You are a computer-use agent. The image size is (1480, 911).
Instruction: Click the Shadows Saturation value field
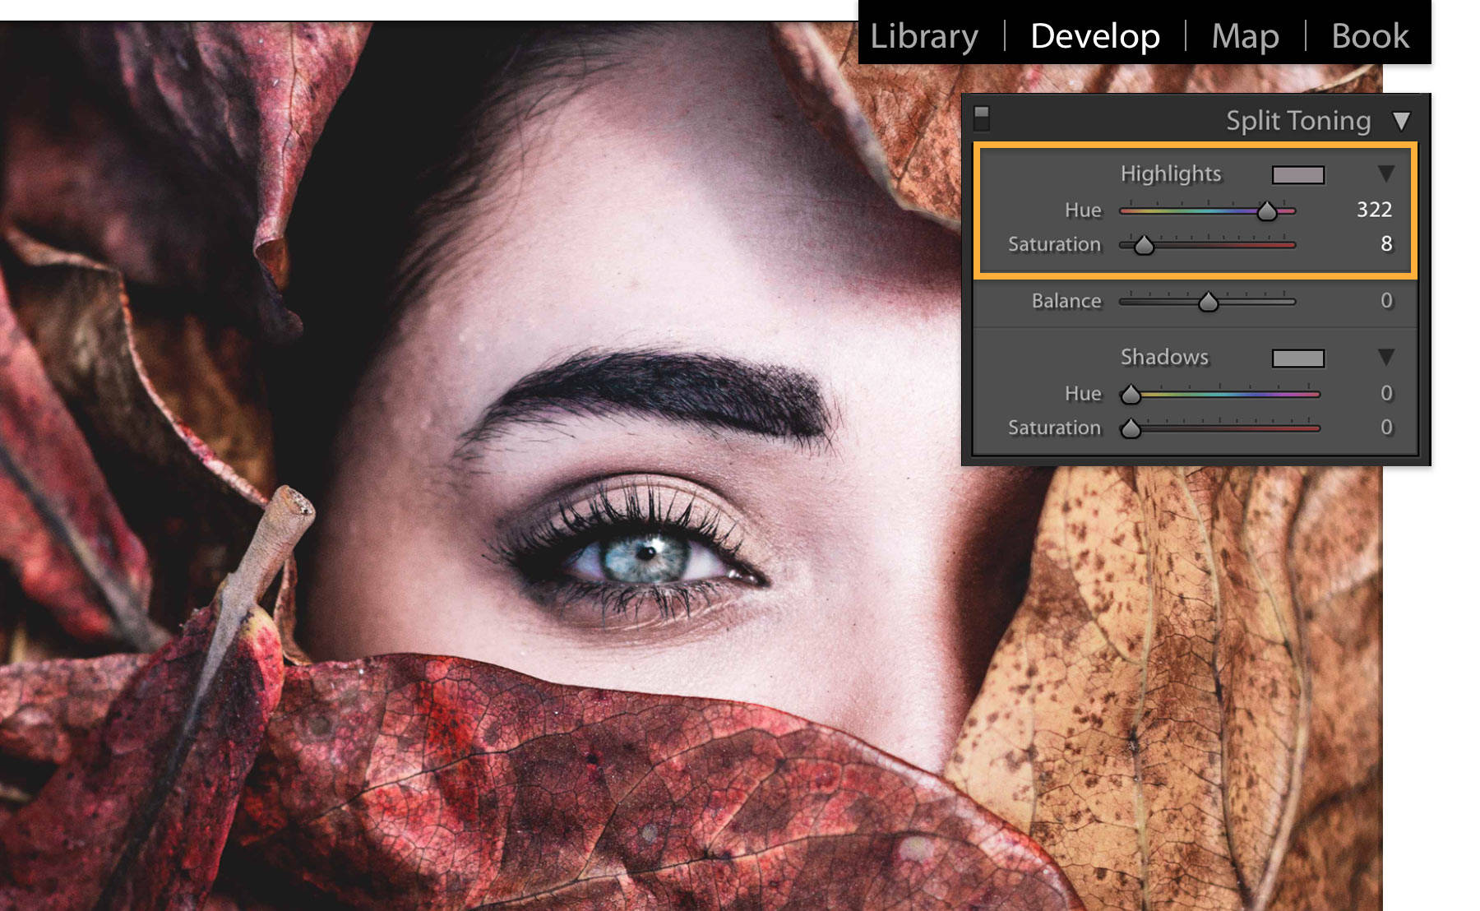[1385, 428]
